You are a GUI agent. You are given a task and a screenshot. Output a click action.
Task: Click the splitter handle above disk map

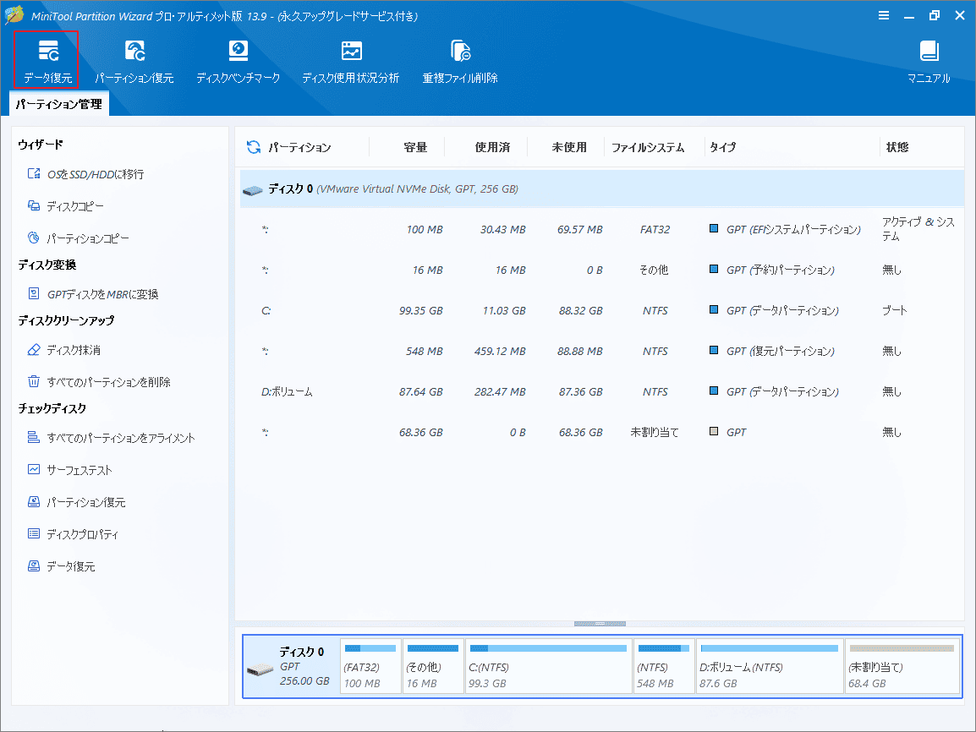(x=600, y=623)
